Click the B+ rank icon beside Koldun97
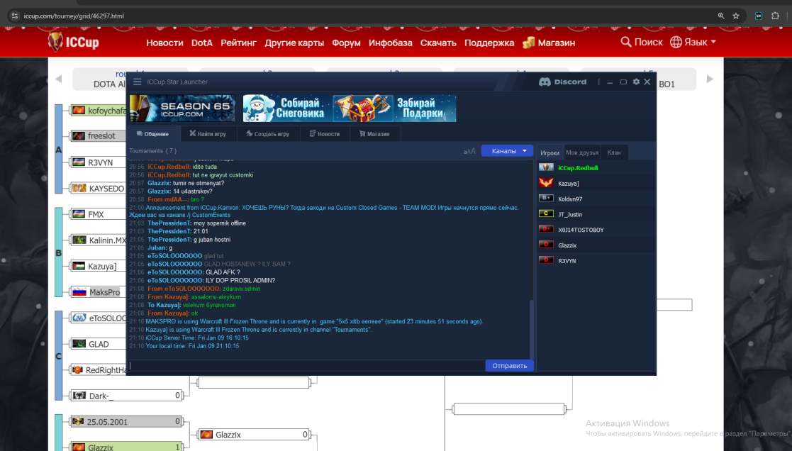 (546, 198)
